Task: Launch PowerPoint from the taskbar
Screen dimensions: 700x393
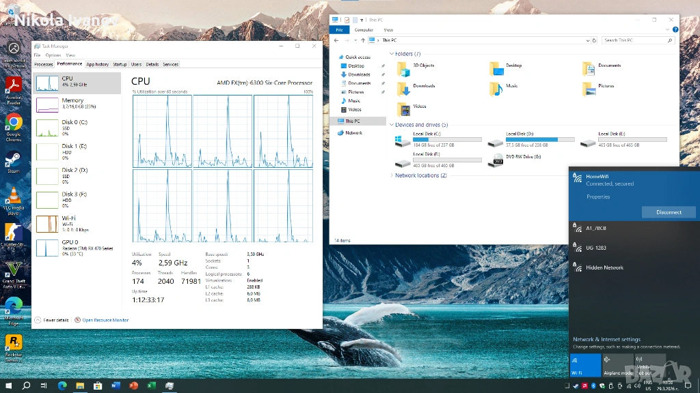Action: (133, 386)
